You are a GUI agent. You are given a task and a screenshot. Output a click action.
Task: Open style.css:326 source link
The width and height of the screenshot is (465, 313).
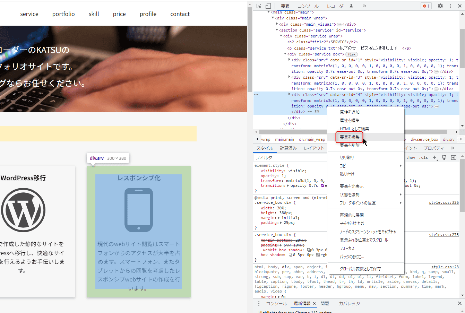(x=444, y=202)
